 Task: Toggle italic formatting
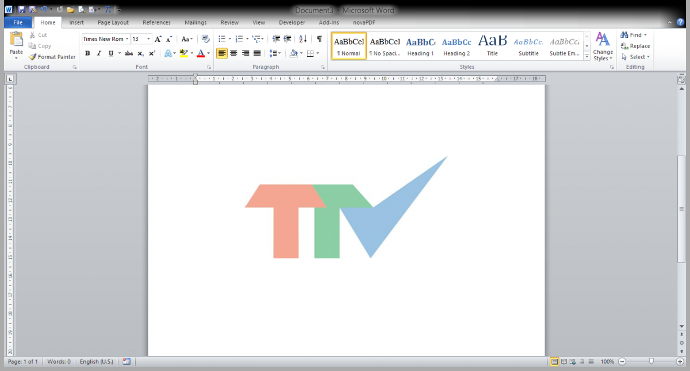click(99, 53)
